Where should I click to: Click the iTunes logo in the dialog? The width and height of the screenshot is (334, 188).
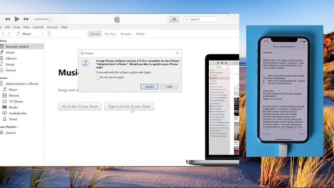pyautogui.click(x=85, y=63)
